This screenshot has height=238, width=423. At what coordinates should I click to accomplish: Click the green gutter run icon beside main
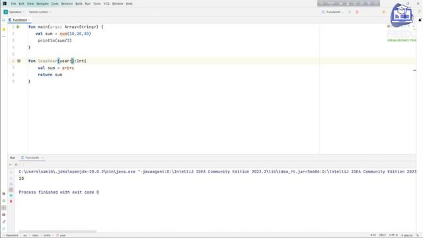click(x=19, y=27)
